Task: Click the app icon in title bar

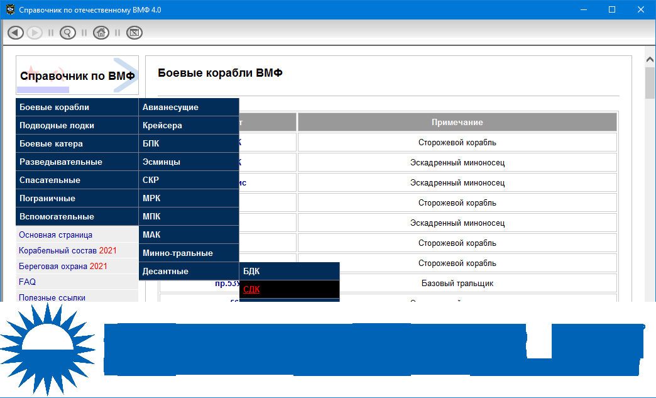Action: (9, 10)
